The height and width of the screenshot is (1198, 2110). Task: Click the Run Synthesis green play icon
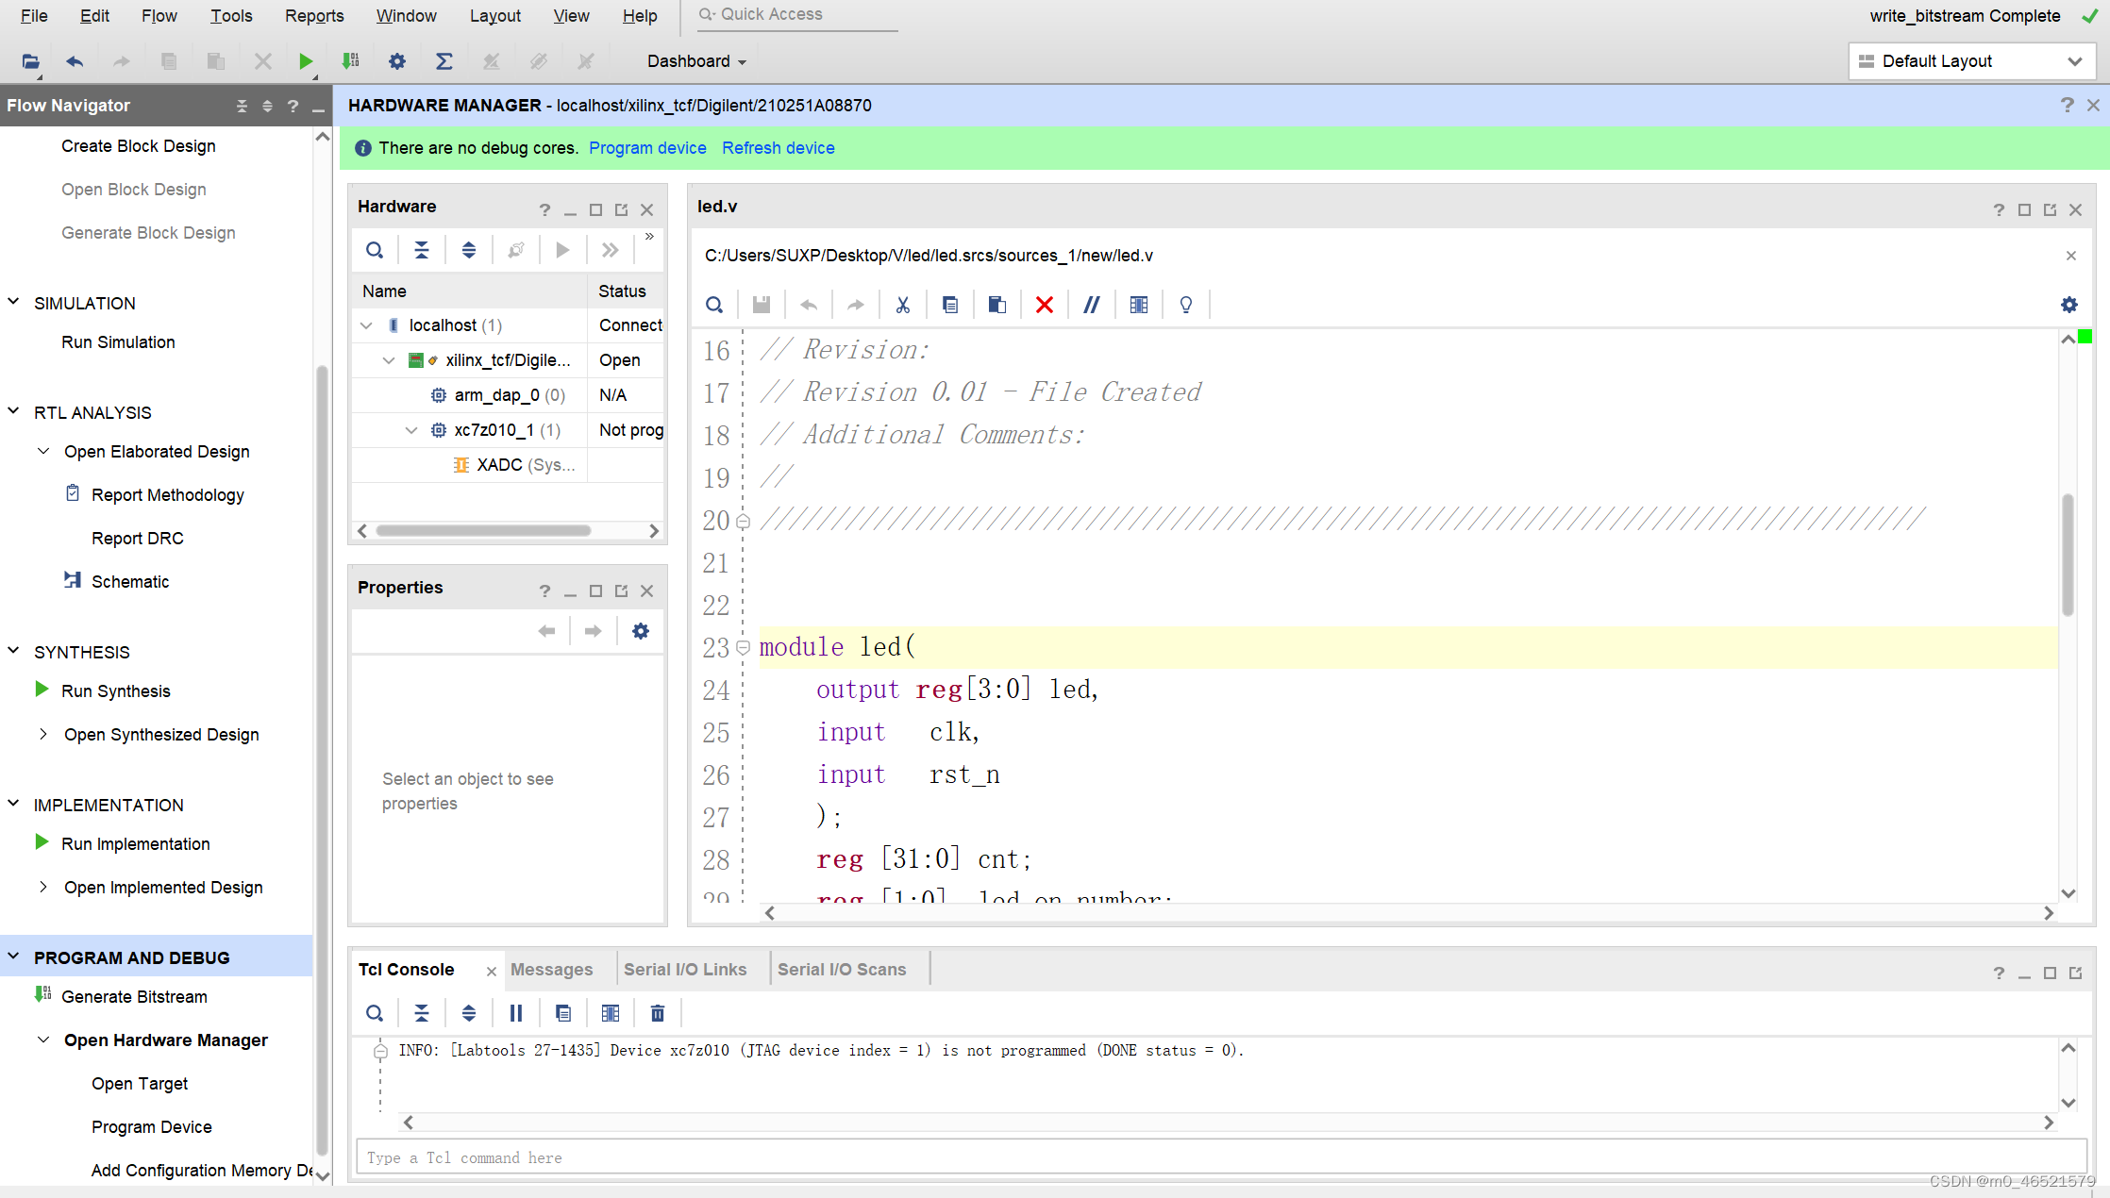42,690
